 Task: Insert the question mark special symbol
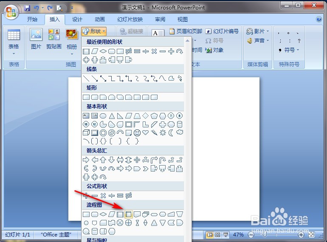(x=299, y=41)
